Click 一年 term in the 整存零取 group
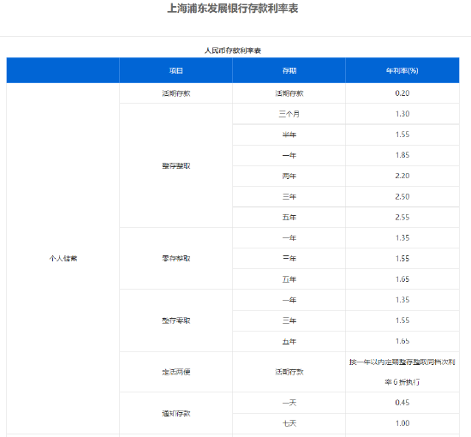Viewport: 471px width, 437px height. coord(289,300)
